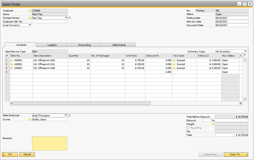Click unit price $ 350.00 cell
Viewport: 254px width, 160px height.
[135, 64]
